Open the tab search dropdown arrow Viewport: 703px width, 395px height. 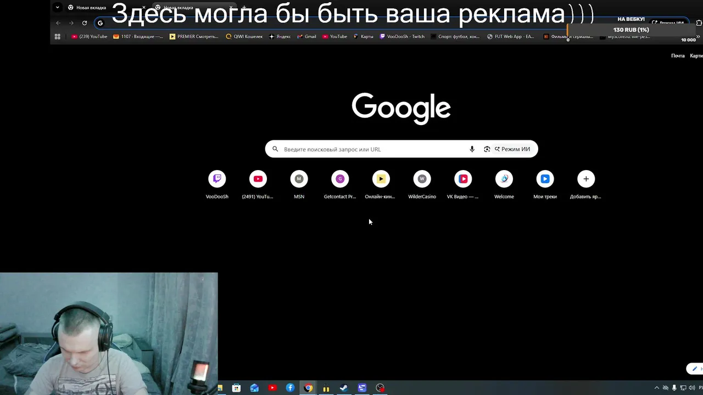[x=57, y=8]
